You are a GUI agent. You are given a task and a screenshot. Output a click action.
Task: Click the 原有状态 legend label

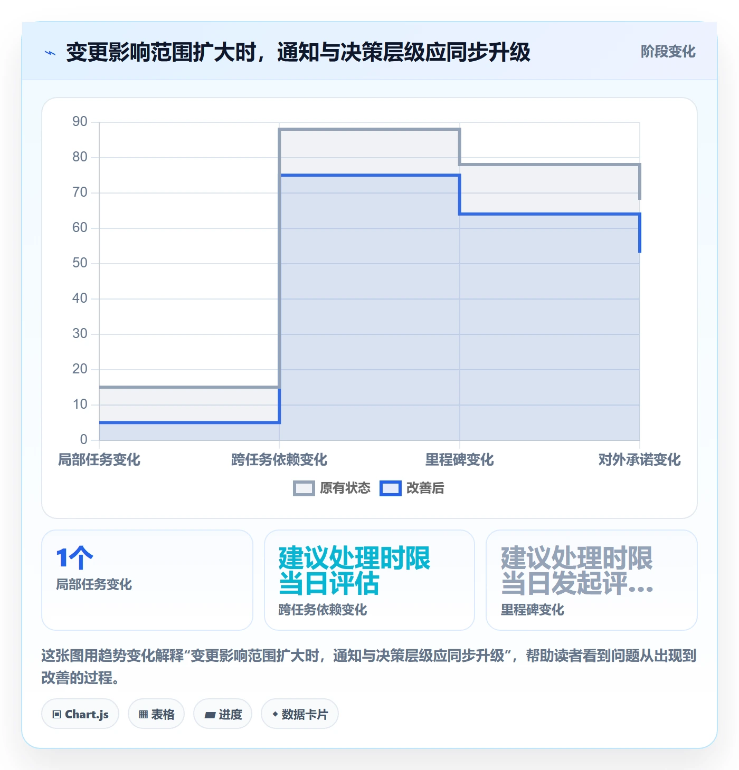coord(345,488)
